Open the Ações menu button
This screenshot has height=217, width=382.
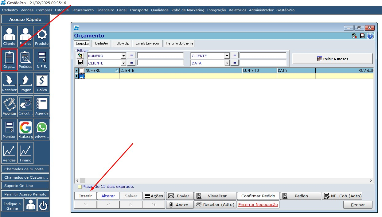coord(154,196)
